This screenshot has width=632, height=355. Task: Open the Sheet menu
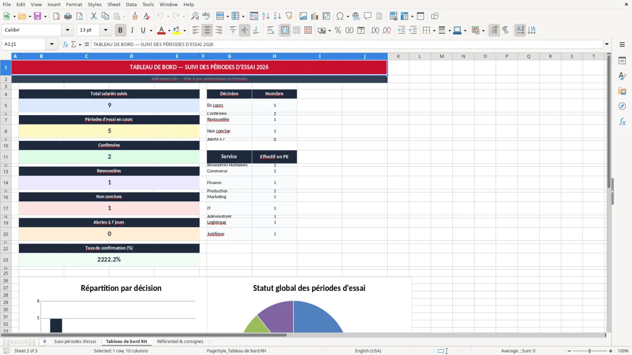pos(114,4)
